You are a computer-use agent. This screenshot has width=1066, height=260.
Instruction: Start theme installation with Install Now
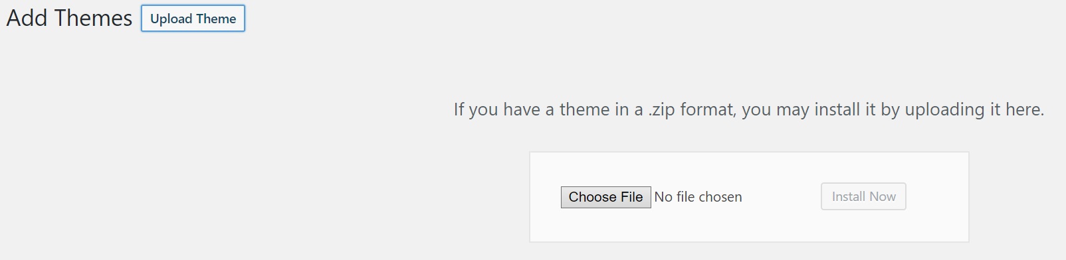point(863,196)
